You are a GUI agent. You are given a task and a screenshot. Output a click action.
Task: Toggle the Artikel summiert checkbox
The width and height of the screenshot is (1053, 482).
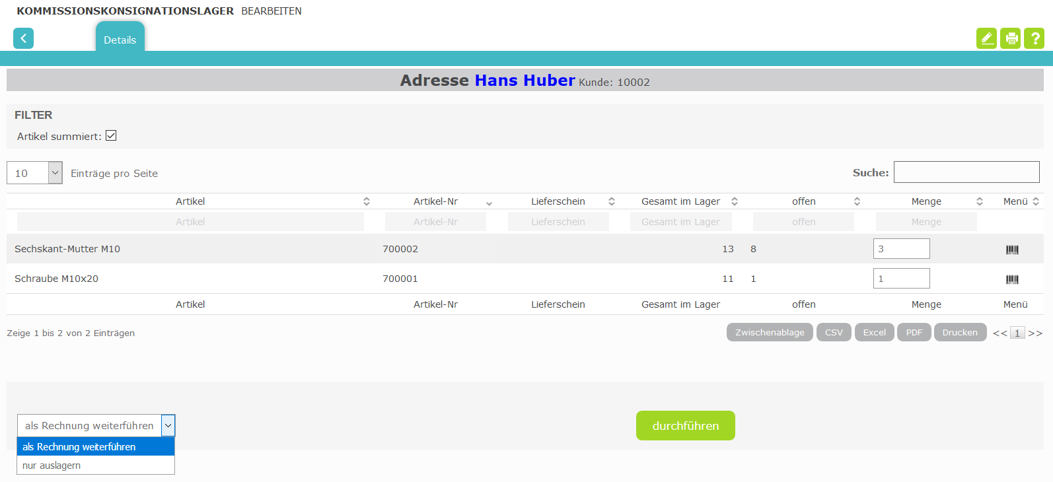[111, 136]
